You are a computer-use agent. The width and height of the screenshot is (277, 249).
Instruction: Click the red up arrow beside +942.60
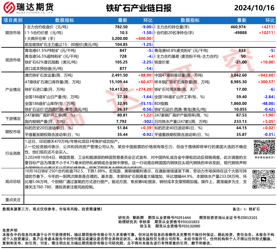(x=274, y=75)
